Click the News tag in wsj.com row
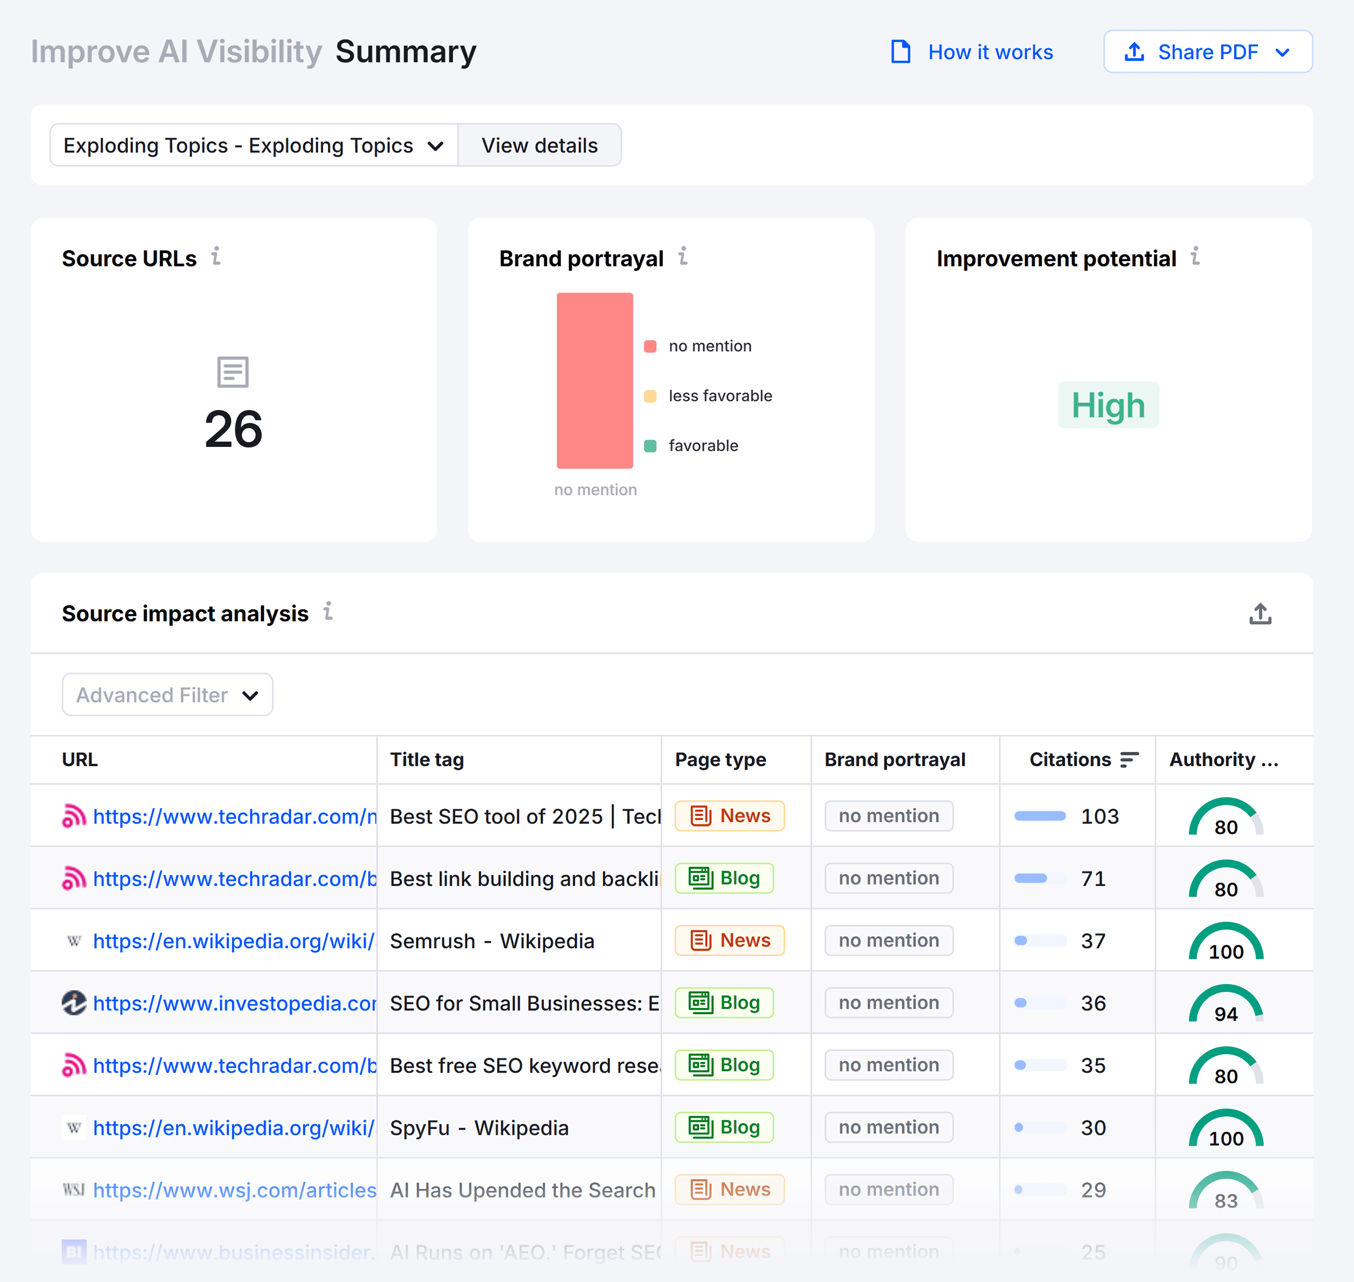Image resolution: width=1354 pixels, height=1282 pixels. click(730, 1189)
